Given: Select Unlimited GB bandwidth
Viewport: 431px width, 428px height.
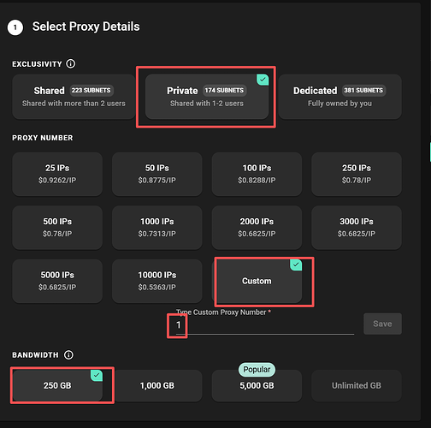Looking at the screenshot, I should (357, 385).
